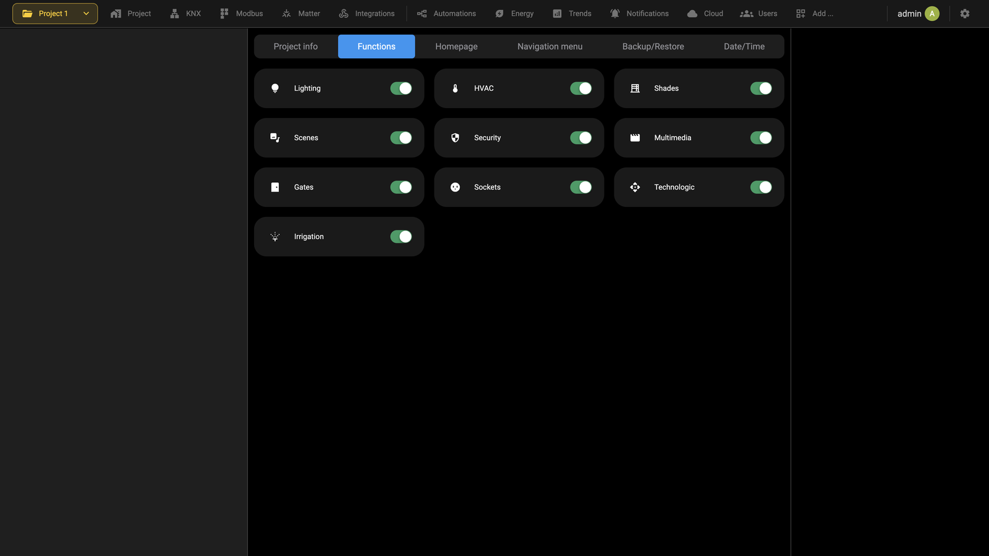Viewport: 989px width, 556px height.
Task: Click the Sockets label text
Action: pyautogui.click(x=487, y=187)
